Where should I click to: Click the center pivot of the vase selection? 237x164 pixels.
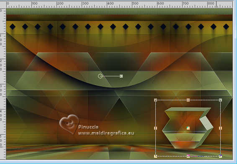tap(188, 128)
